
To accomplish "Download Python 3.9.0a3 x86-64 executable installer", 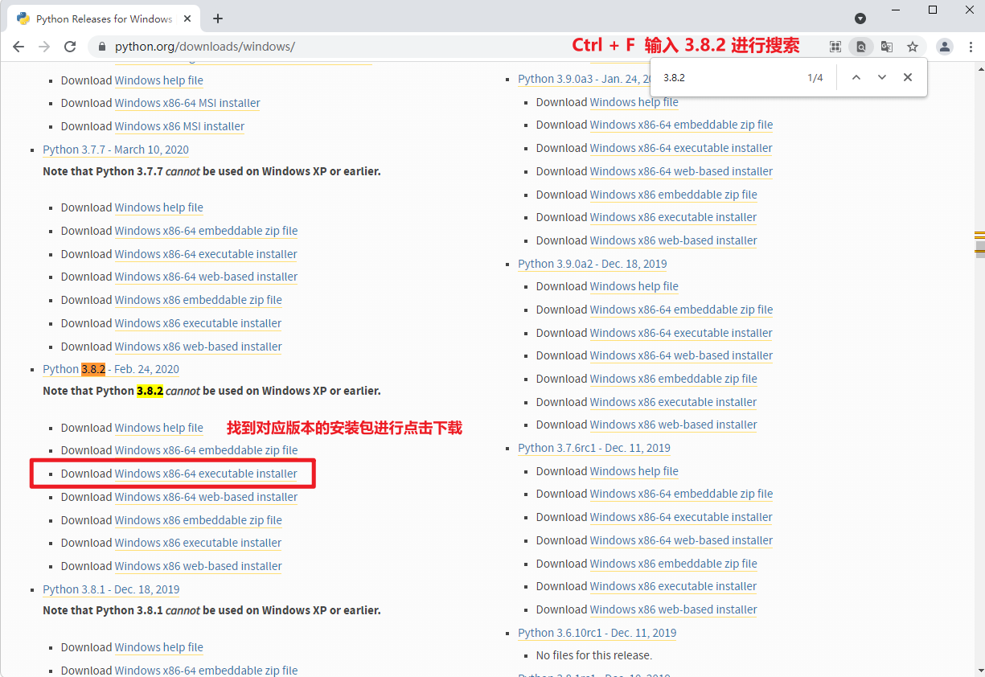I will [x=681, y=148].
